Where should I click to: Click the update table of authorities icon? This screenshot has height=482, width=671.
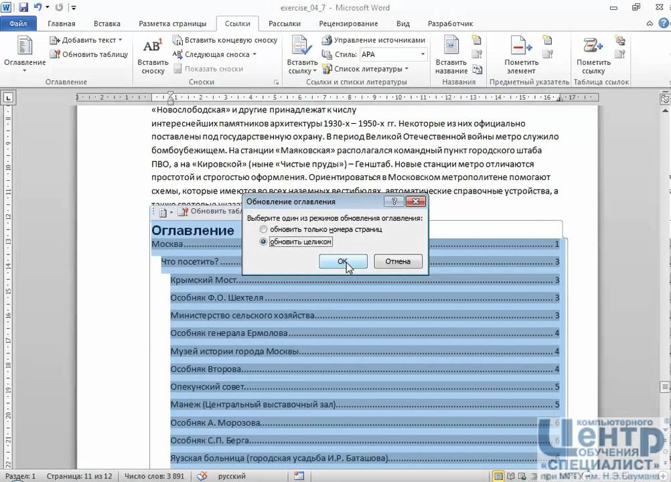[x=620, y=54]
